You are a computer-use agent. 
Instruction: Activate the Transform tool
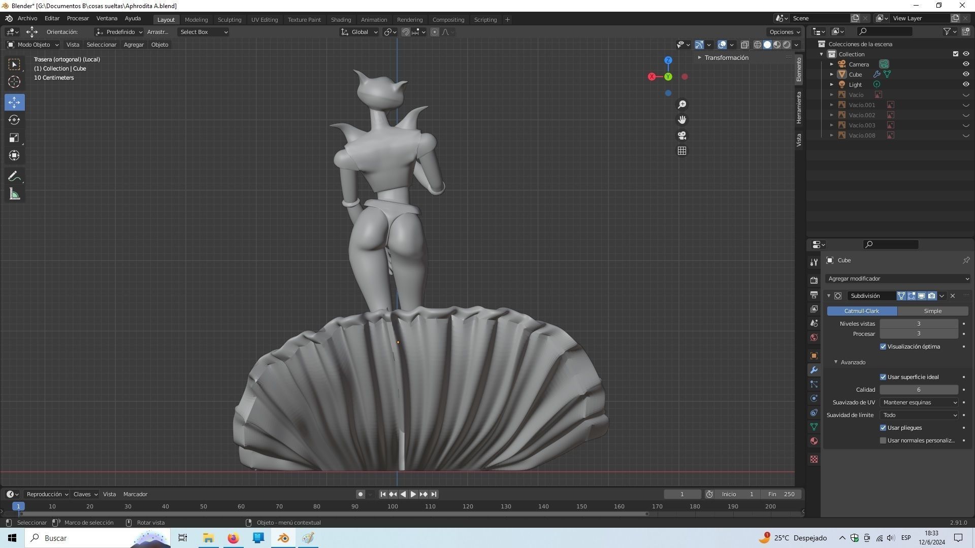click(14, 155)
